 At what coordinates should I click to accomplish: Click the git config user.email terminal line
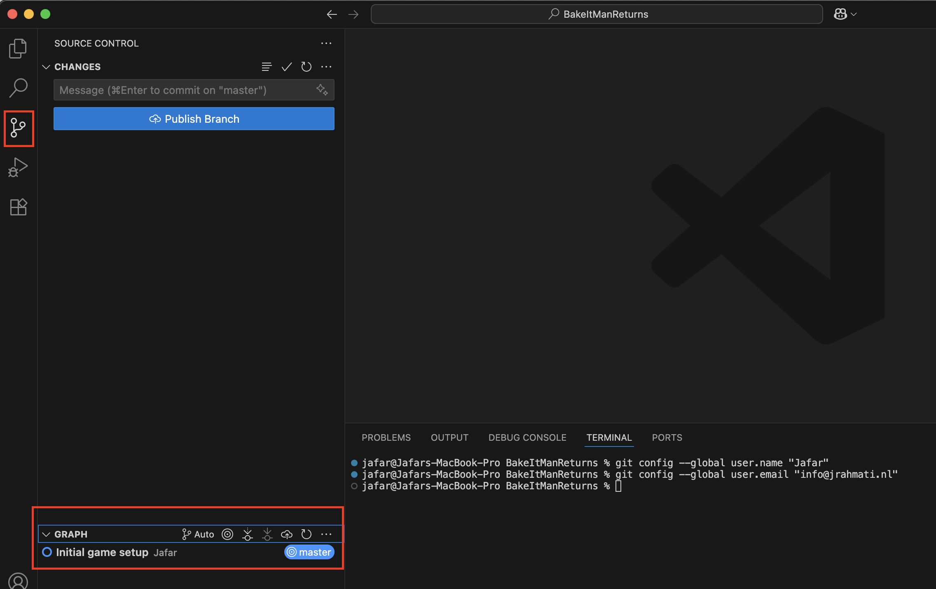tap(629, 474)
